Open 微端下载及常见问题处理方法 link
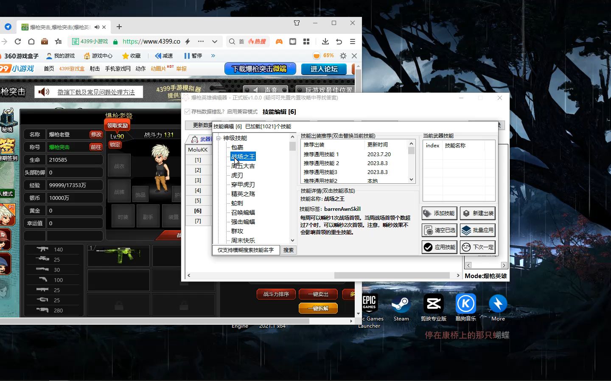 (96, 92)
